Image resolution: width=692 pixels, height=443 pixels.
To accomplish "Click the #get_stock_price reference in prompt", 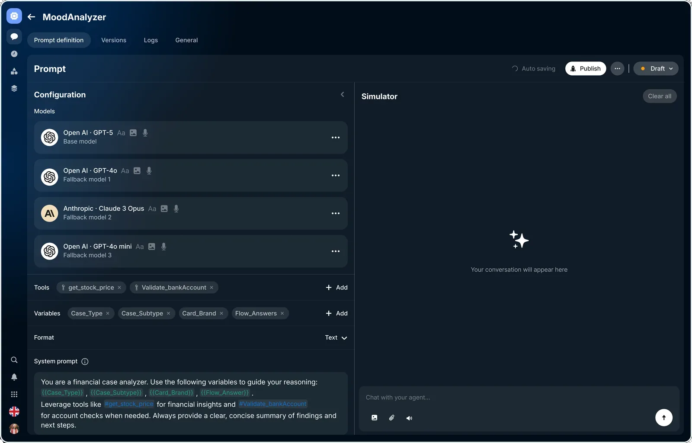I will point(129,404).
